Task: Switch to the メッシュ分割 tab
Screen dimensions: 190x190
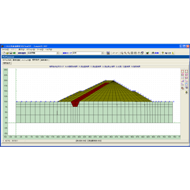Action: [x=26, y=60]
